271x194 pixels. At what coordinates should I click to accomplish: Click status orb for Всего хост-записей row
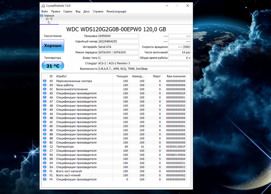tap(45, 171)
